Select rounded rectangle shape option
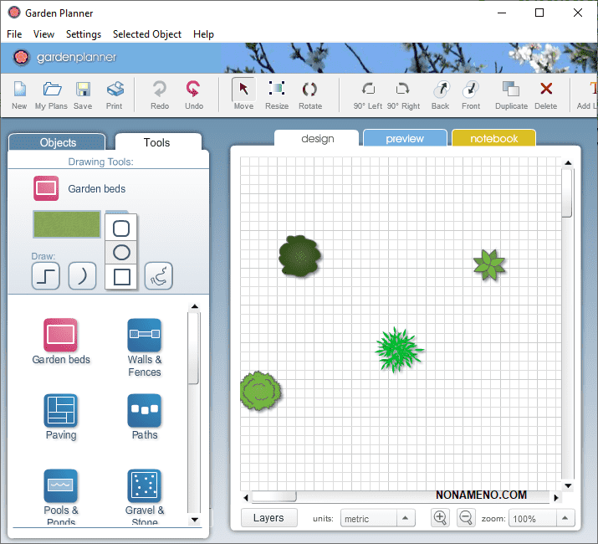This screenshot has height=544, width=598. tap(121, 228)
